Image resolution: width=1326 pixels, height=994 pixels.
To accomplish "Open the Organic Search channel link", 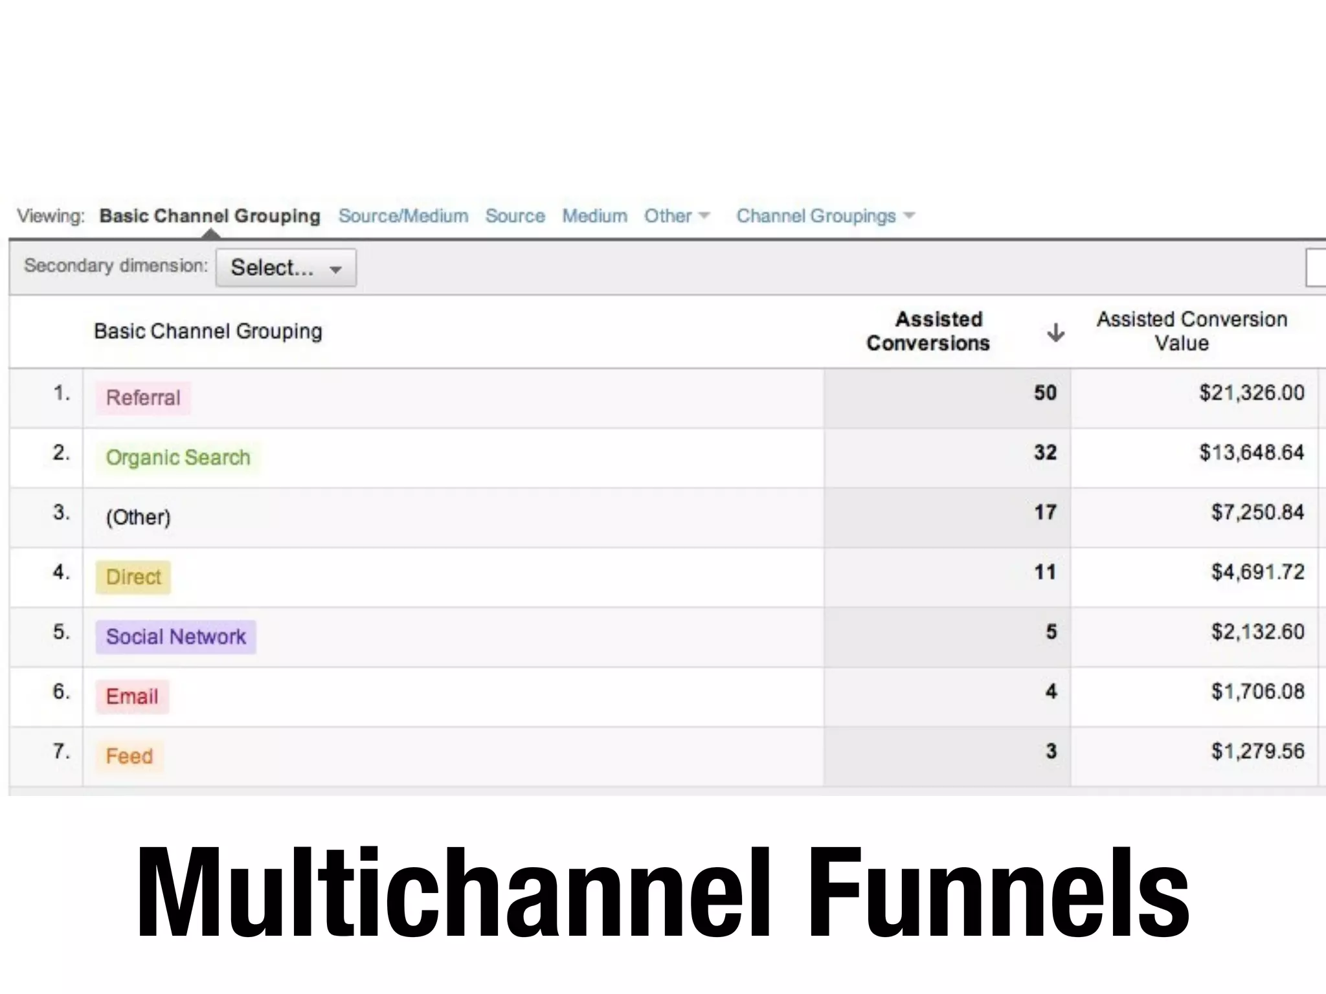I will pyautogui.click(x=178, y=458).
